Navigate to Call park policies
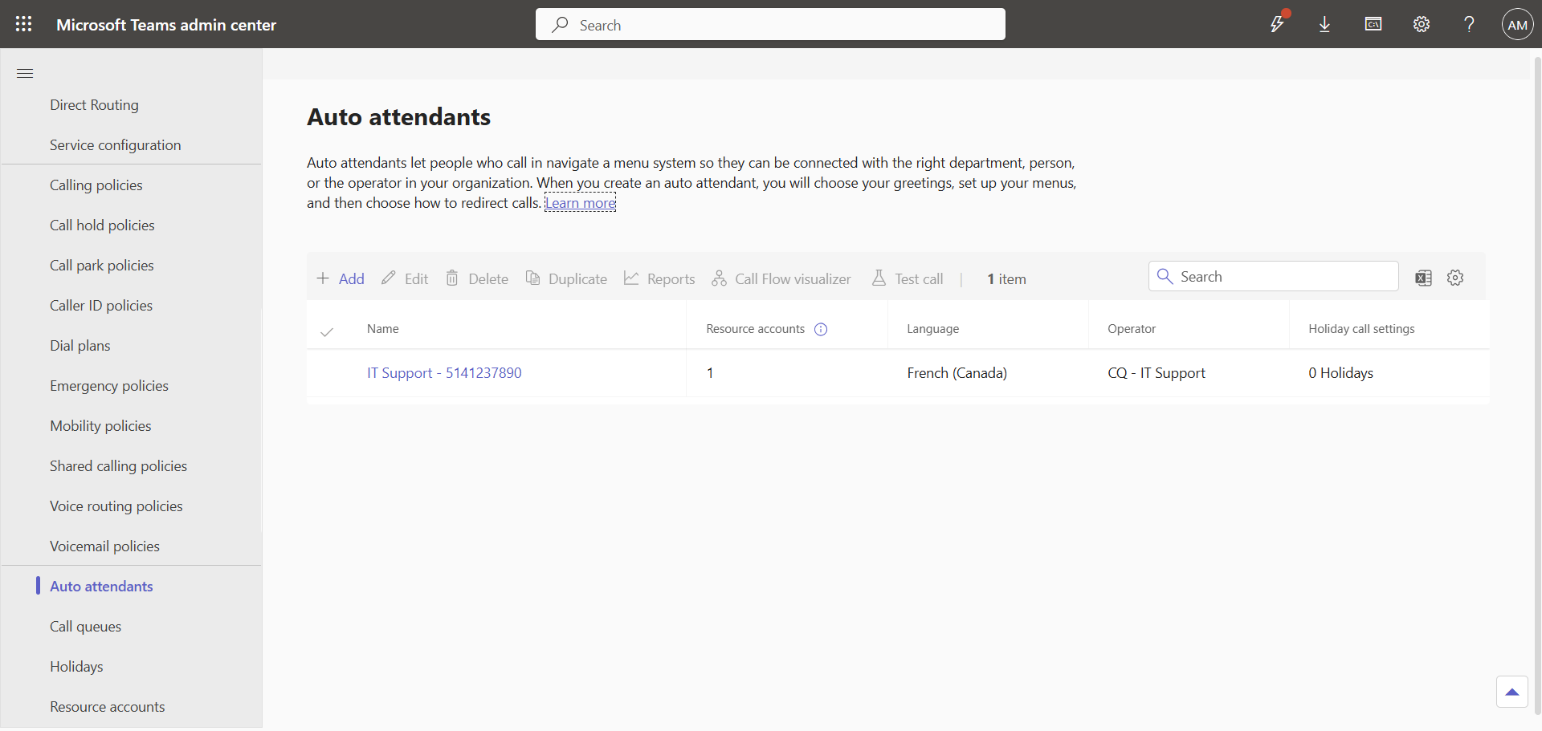The width and height of the screenshot is (1542, 731). point(102,266)
